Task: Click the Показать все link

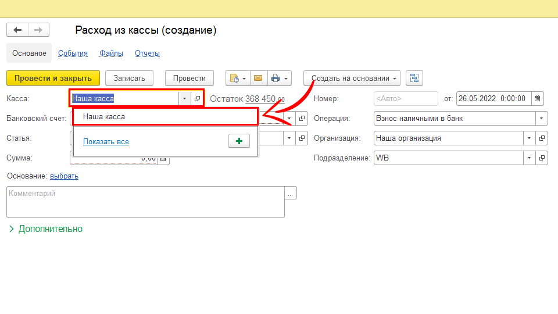Action: (x=106, y=142)
